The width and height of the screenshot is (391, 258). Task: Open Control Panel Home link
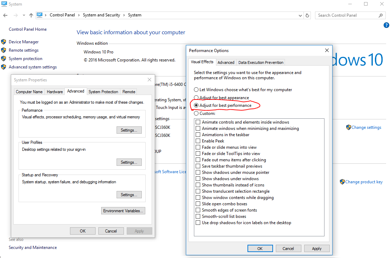28,29
